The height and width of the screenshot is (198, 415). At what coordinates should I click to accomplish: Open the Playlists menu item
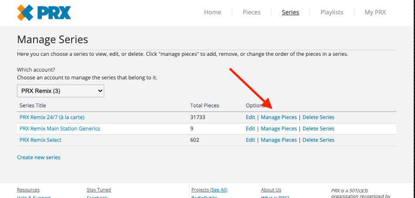pyautogui.click(x=332, y=12)
